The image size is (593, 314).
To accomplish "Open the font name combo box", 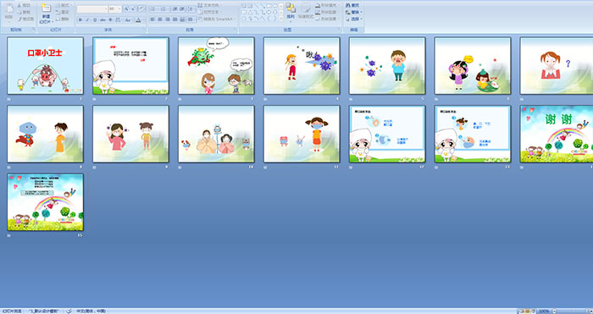I will (92, 8).
